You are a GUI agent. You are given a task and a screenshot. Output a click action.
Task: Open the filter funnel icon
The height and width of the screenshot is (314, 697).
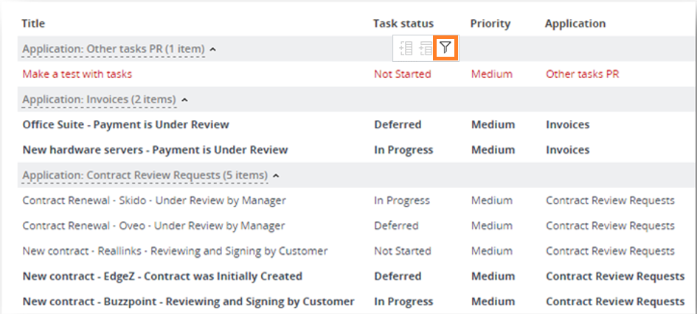pyautogui.click(x=445, y=48)
